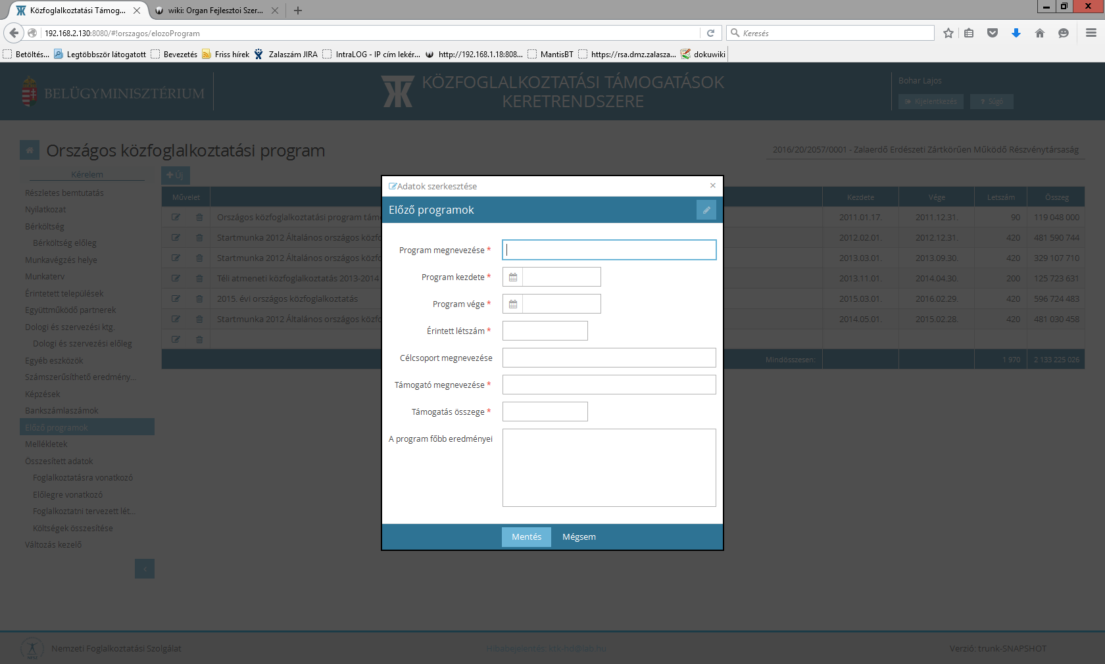This screenshot has height=664, width=1105.
Task: Select Mellékletek in sidebar
Action: click(x=46, y=444)
